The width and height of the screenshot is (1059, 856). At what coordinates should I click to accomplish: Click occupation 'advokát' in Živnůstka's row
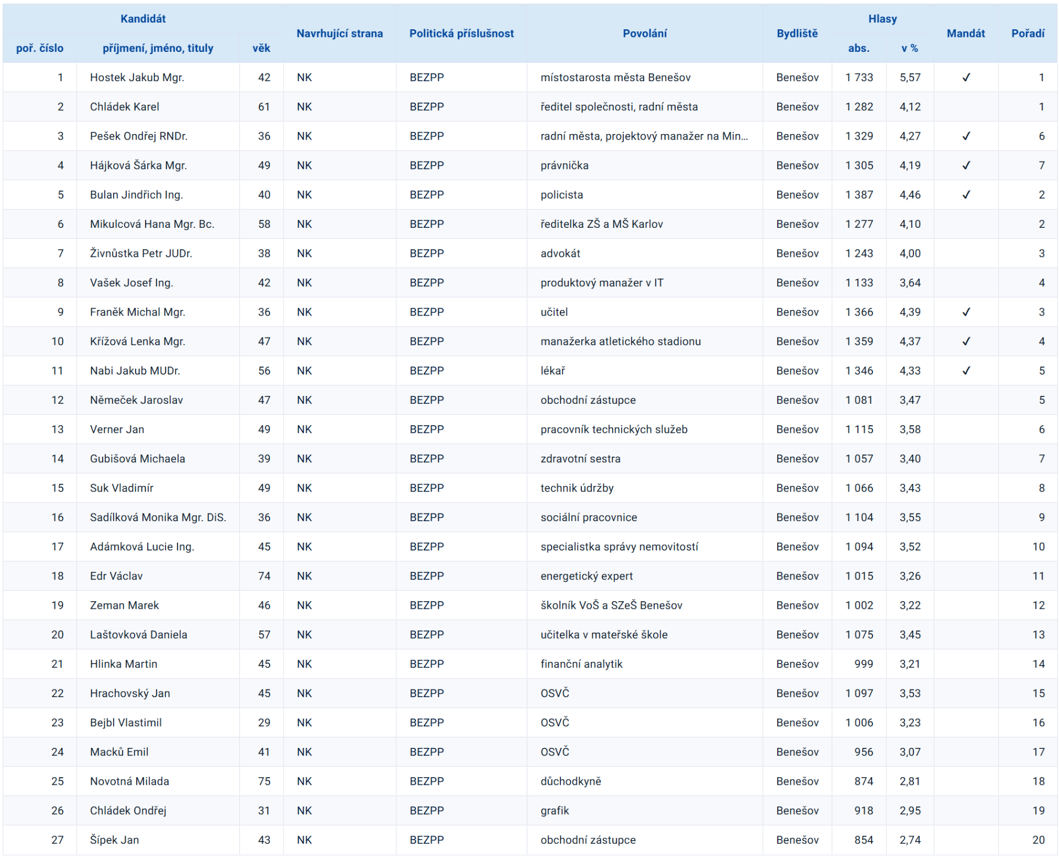pyautogui.click(x=560, y=253)
